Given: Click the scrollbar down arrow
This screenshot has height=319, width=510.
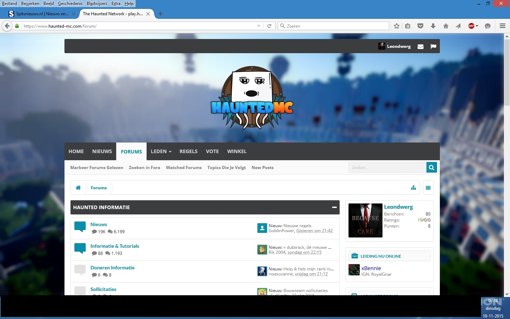Looking at the screenshot, I should click(507, 294).
